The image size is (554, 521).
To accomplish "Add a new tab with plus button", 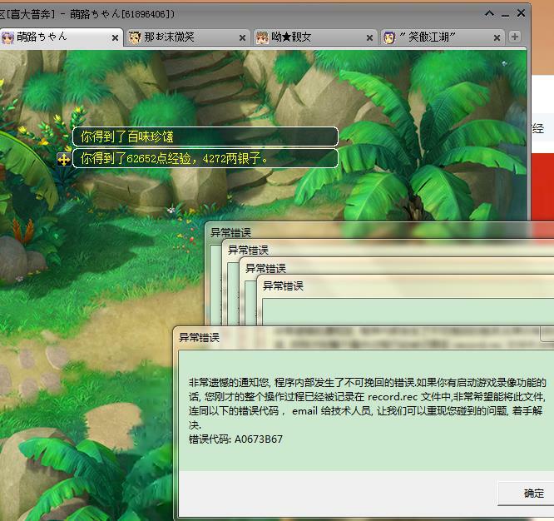I will point(514,37).
